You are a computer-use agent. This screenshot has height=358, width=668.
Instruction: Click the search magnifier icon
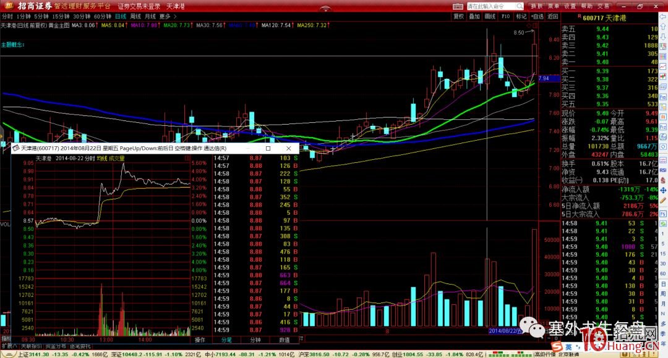click(x=520, y=6)
